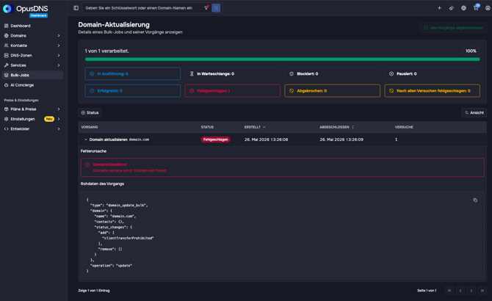
Task: Click the OpusDNS logo
Action: pos(26,10)
